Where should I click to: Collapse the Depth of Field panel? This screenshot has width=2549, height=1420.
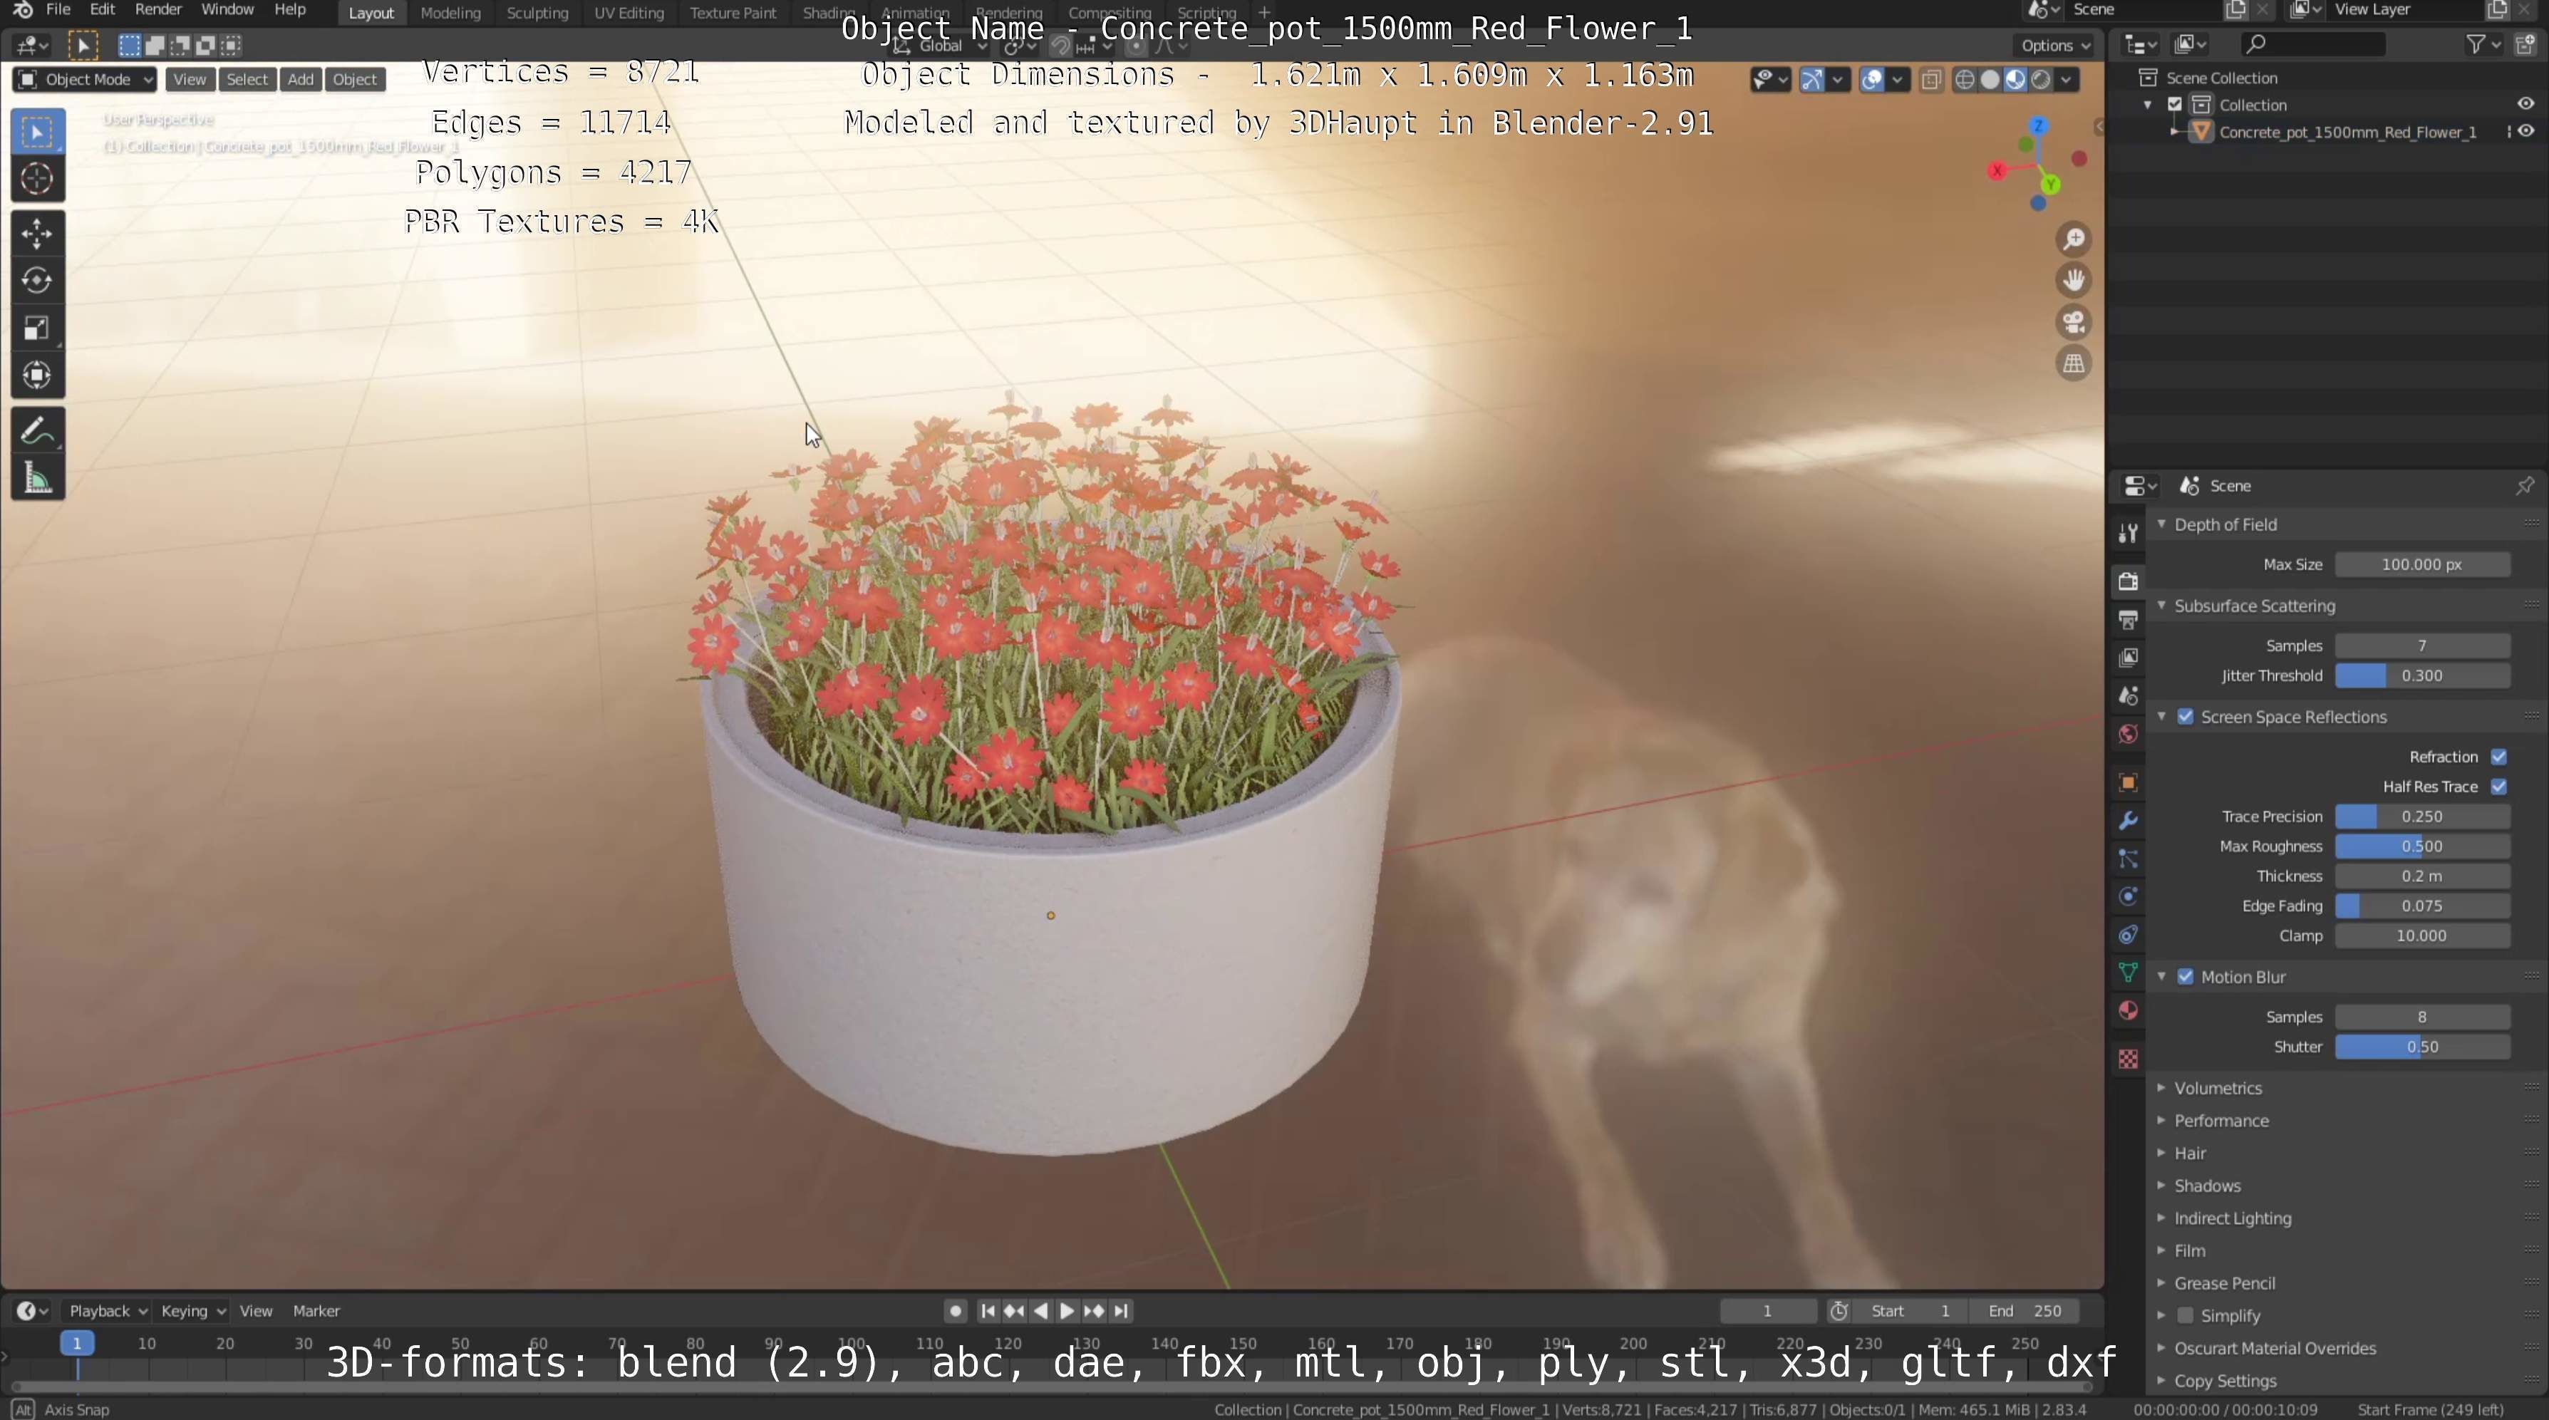point(2225,525)
